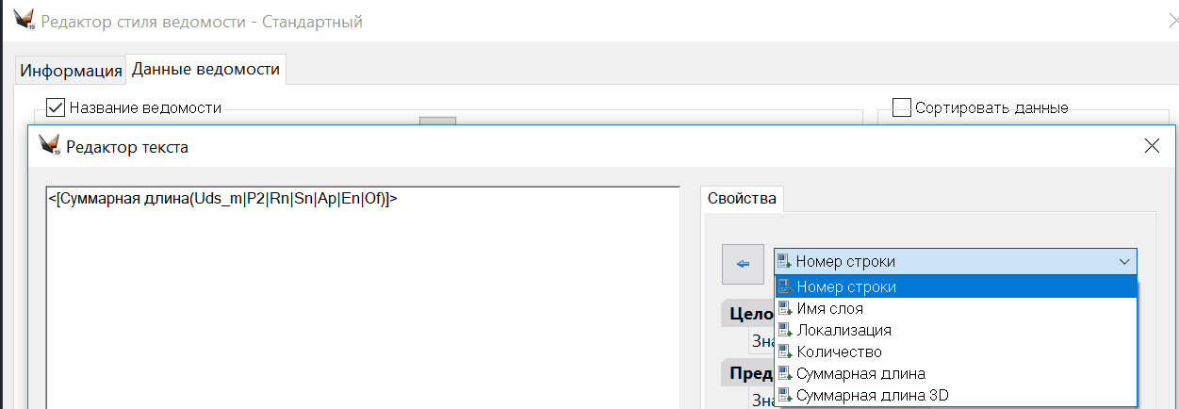Select highlighted Номер строки in dropdown list
This screenshot has height=409, width=1179.
pyautogui.click(x=845, y=286)
